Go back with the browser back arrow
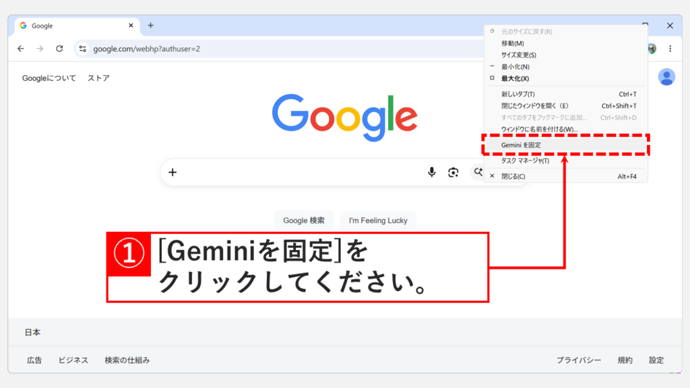Image resolution: width=690 pixels, height=388 pixels. (x=21, y=48)
